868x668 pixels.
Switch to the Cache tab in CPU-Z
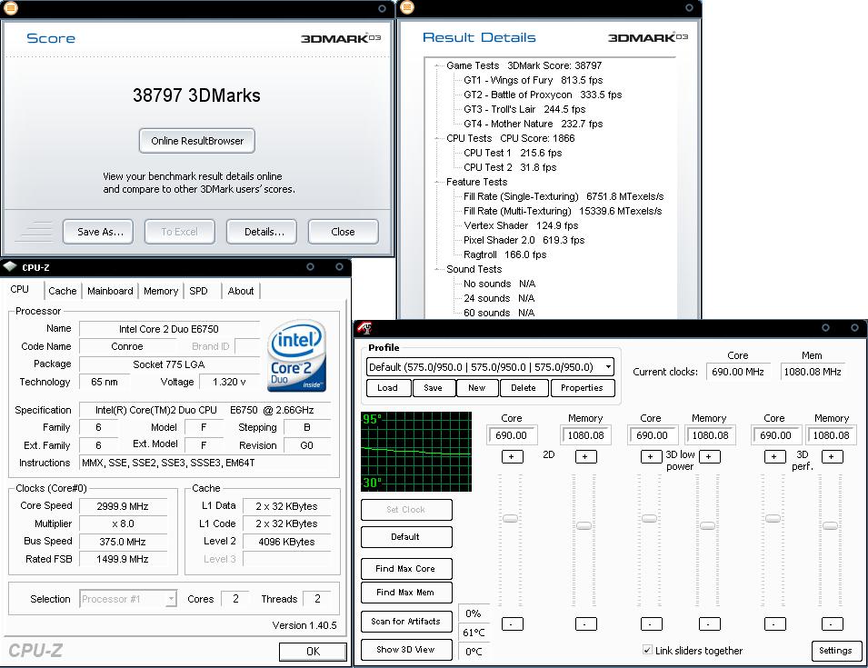click(x=62, y=291)
